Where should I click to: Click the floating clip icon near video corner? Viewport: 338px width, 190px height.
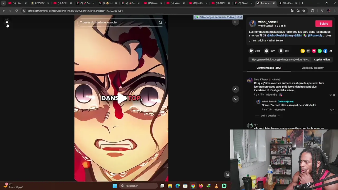[227, 174]
